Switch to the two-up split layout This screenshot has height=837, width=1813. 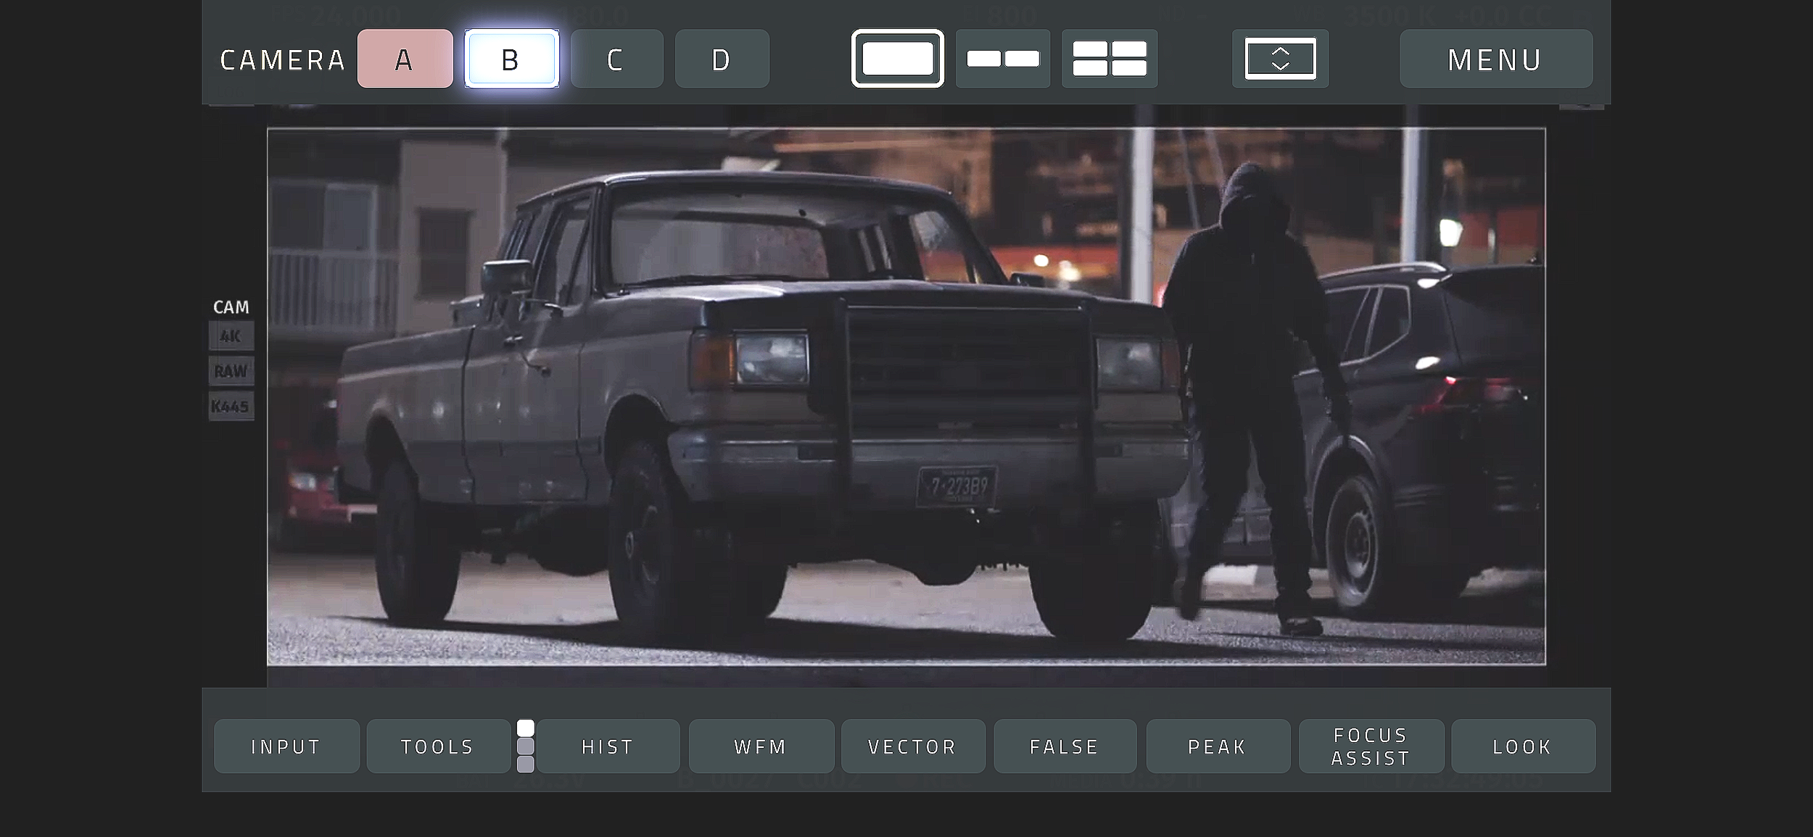click(x=1002, y=59)
